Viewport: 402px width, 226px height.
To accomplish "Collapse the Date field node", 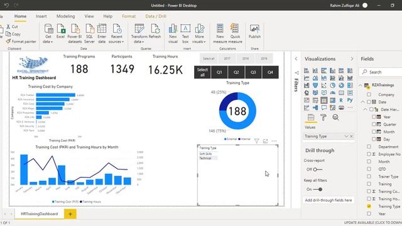I will coord(363,102).
